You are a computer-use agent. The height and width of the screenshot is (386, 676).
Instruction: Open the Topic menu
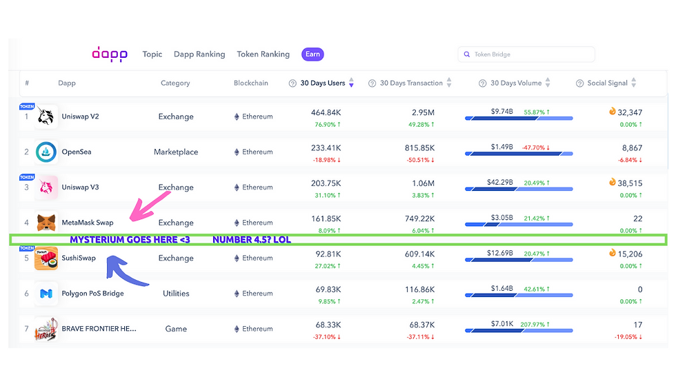point(152,54)
